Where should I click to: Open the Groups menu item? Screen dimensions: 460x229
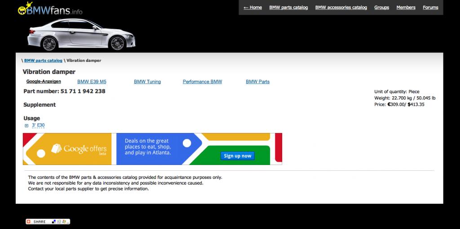point(381,7)
